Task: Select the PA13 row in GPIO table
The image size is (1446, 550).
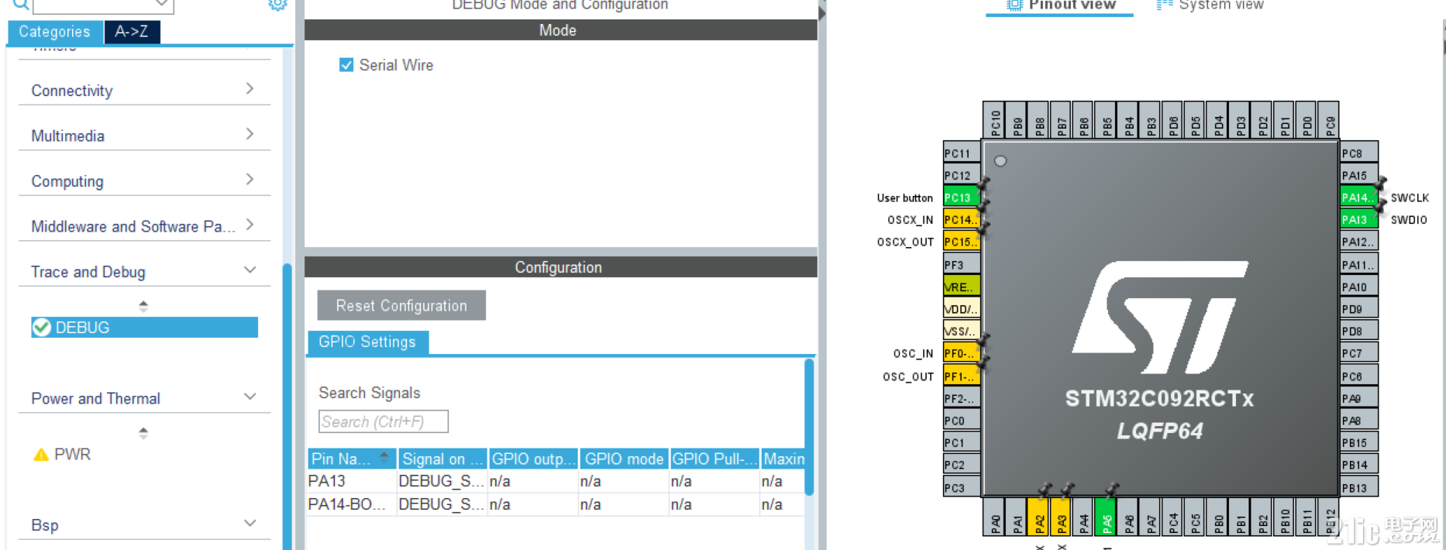Action: tap(555, 481)
